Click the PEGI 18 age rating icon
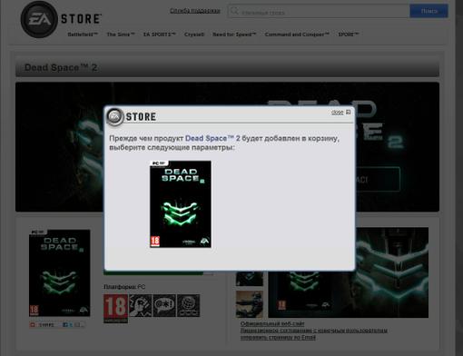The height and width of the screenshot is (356, 463). (x=115, y=309)
